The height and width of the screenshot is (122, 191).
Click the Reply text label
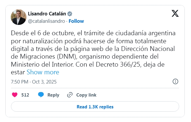(x=53, y=95)
